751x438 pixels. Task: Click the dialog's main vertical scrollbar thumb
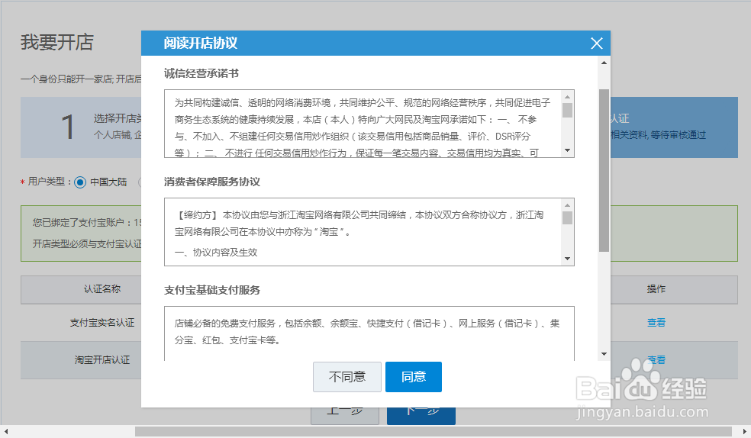604,170
